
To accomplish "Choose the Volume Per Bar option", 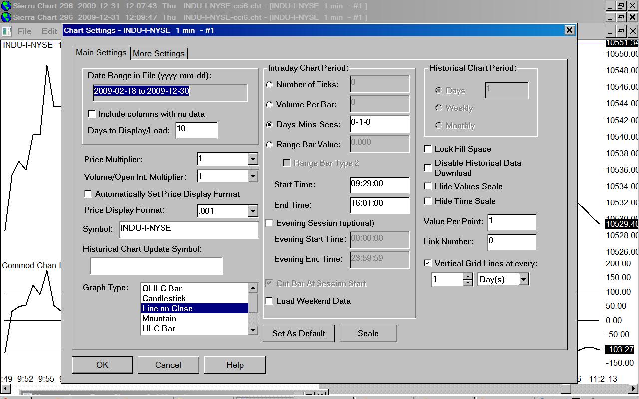I will (x=270, y=105).
